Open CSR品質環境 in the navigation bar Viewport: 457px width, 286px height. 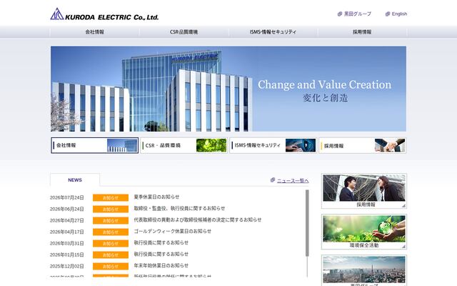[x=184, y=31]
